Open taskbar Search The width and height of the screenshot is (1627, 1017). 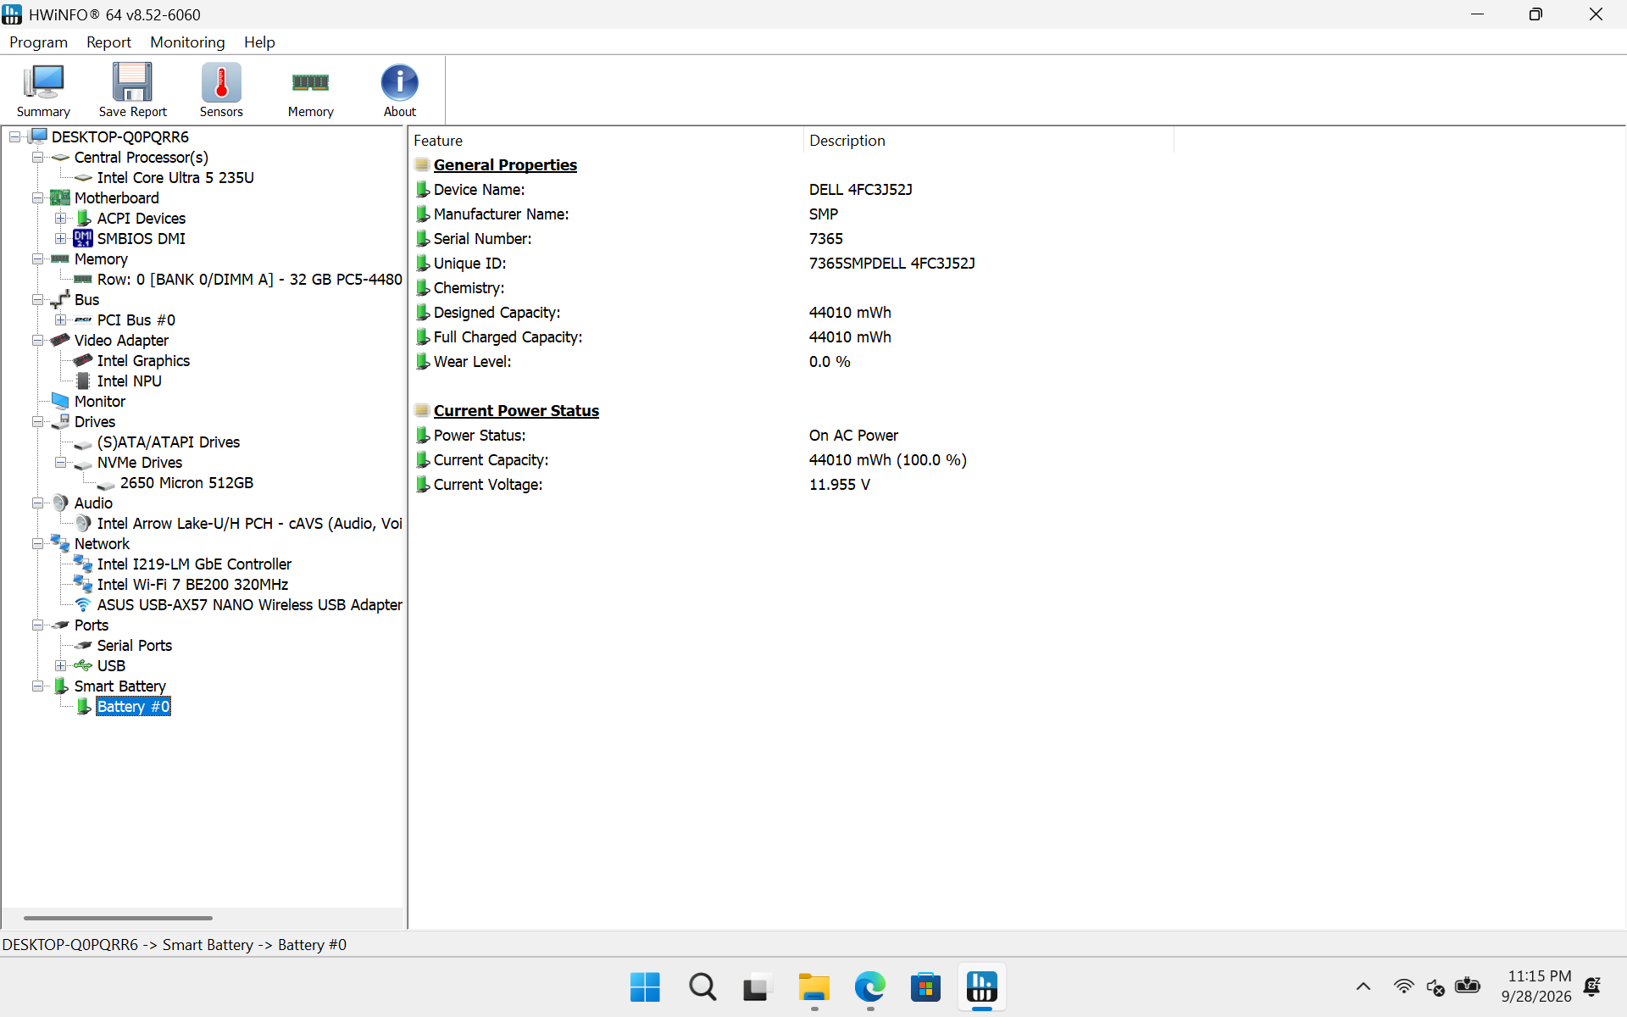pyautogui.click(x=702, y=987)
